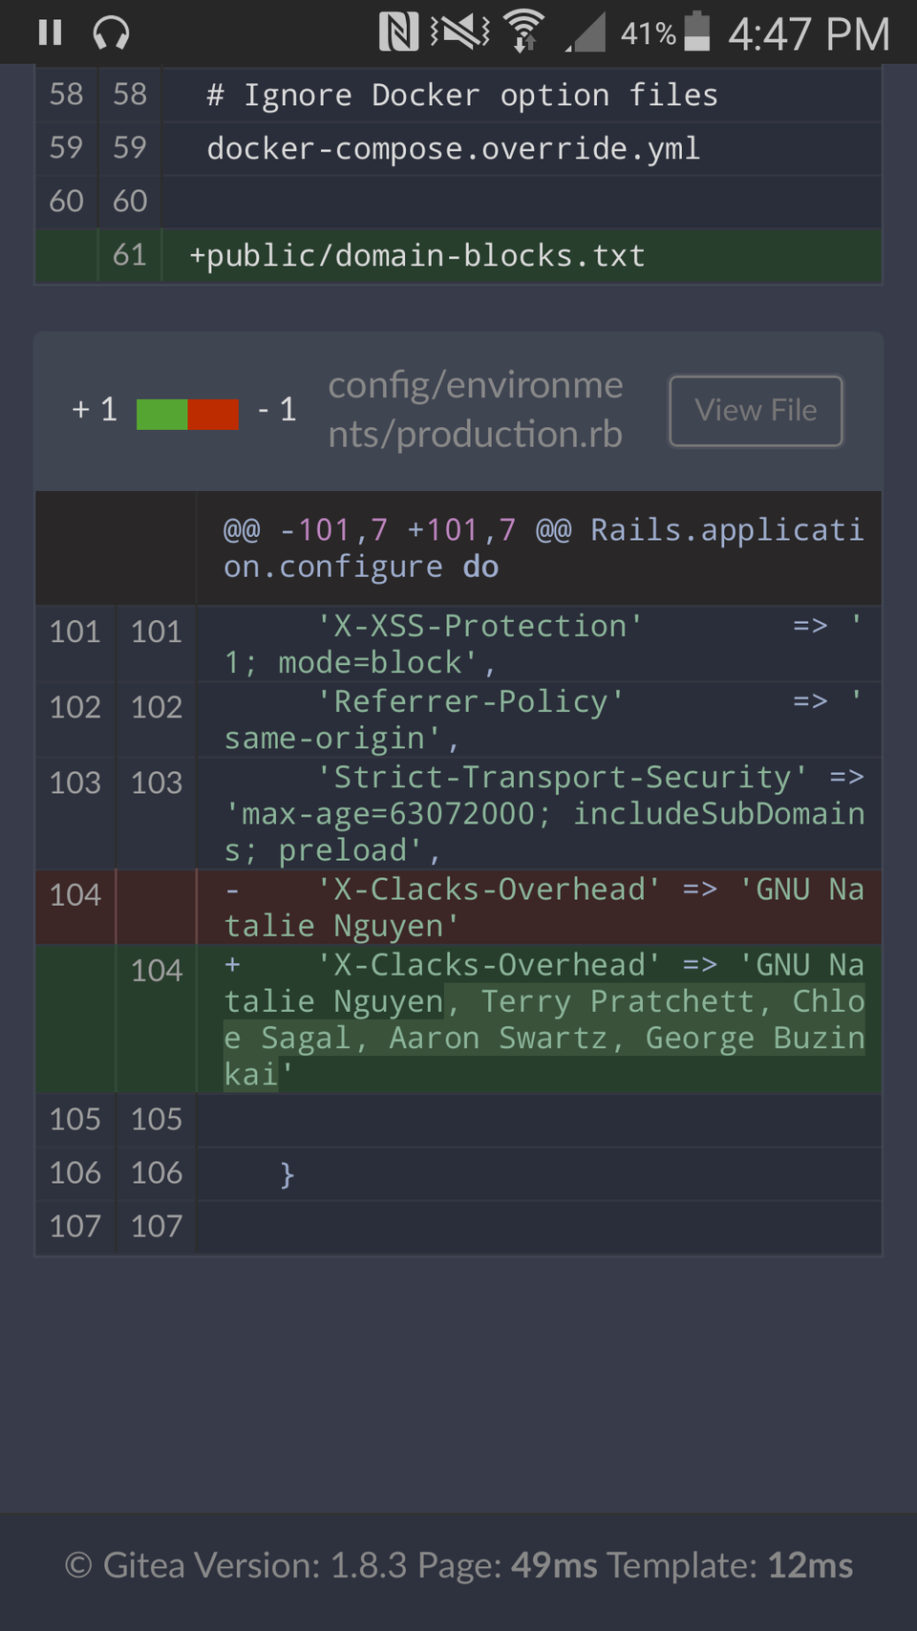This screenshot has width=917, height=1631.
Task: Click the green additions segment of the diff bar
Action: click(161, 414)
